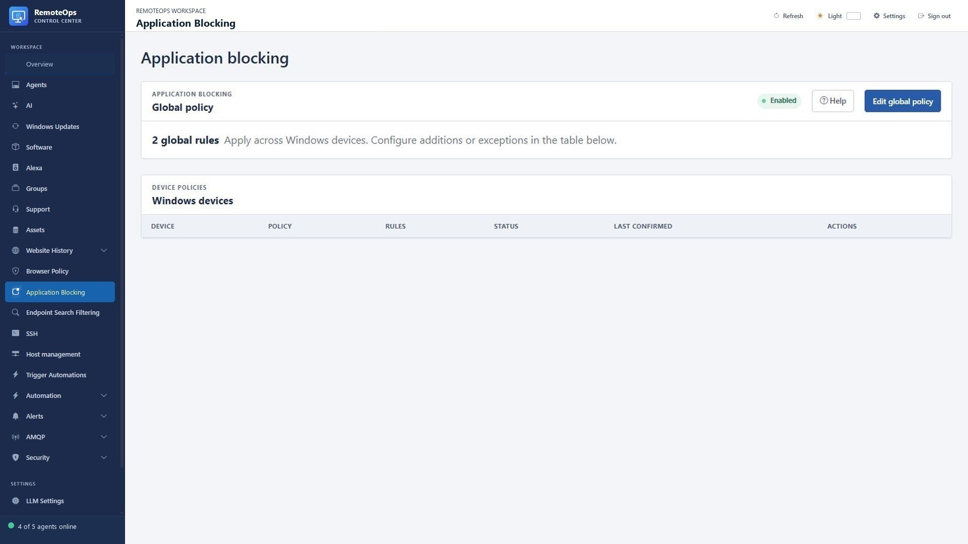
Task: Go to Software in sidebar
Action: (x=60, y=147)
